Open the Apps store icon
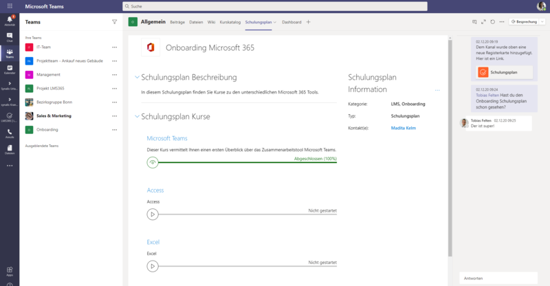Viewport: 550px width, 286px height. point(10,272)
